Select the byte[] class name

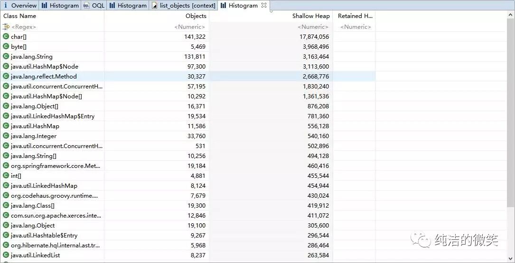[x=19, y=46]
